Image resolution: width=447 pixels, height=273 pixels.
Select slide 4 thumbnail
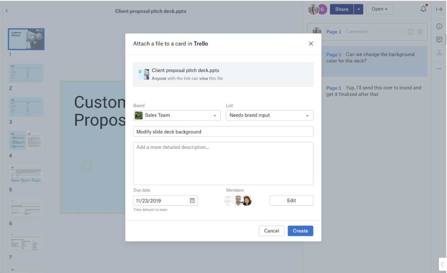(x=26, y=141)
